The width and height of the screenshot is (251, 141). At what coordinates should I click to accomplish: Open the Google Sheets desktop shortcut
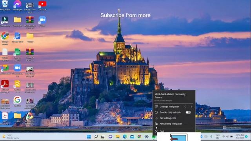point(17,55)
